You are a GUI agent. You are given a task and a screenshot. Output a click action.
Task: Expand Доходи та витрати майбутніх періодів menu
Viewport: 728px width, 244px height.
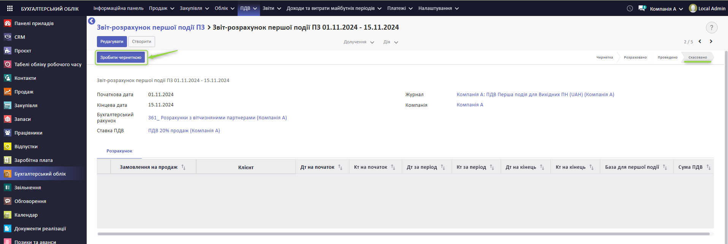[x=334, y=8]
